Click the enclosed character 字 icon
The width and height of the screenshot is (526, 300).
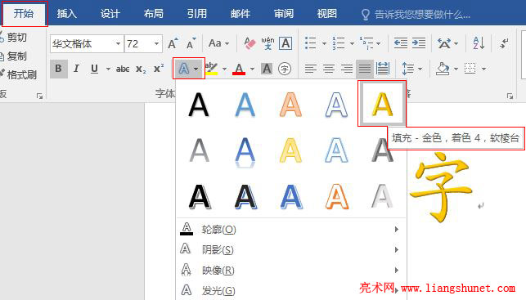coord(285,69)
